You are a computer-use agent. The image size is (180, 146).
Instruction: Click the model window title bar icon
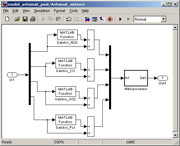[x=5, y=4]
